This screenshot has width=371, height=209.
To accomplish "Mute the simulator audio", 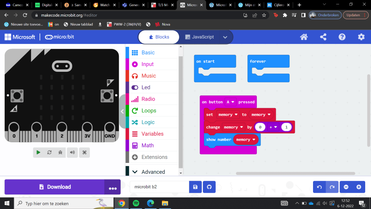I will coord(72,153).
